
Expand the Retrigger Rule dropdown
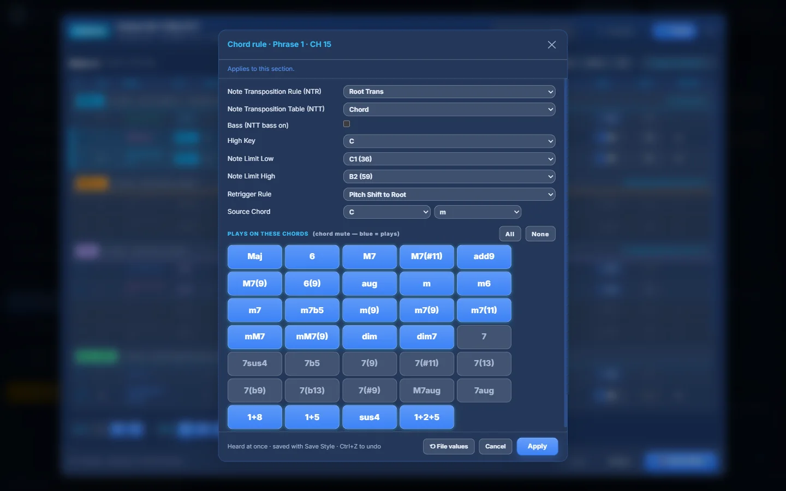tap(449, 195)
